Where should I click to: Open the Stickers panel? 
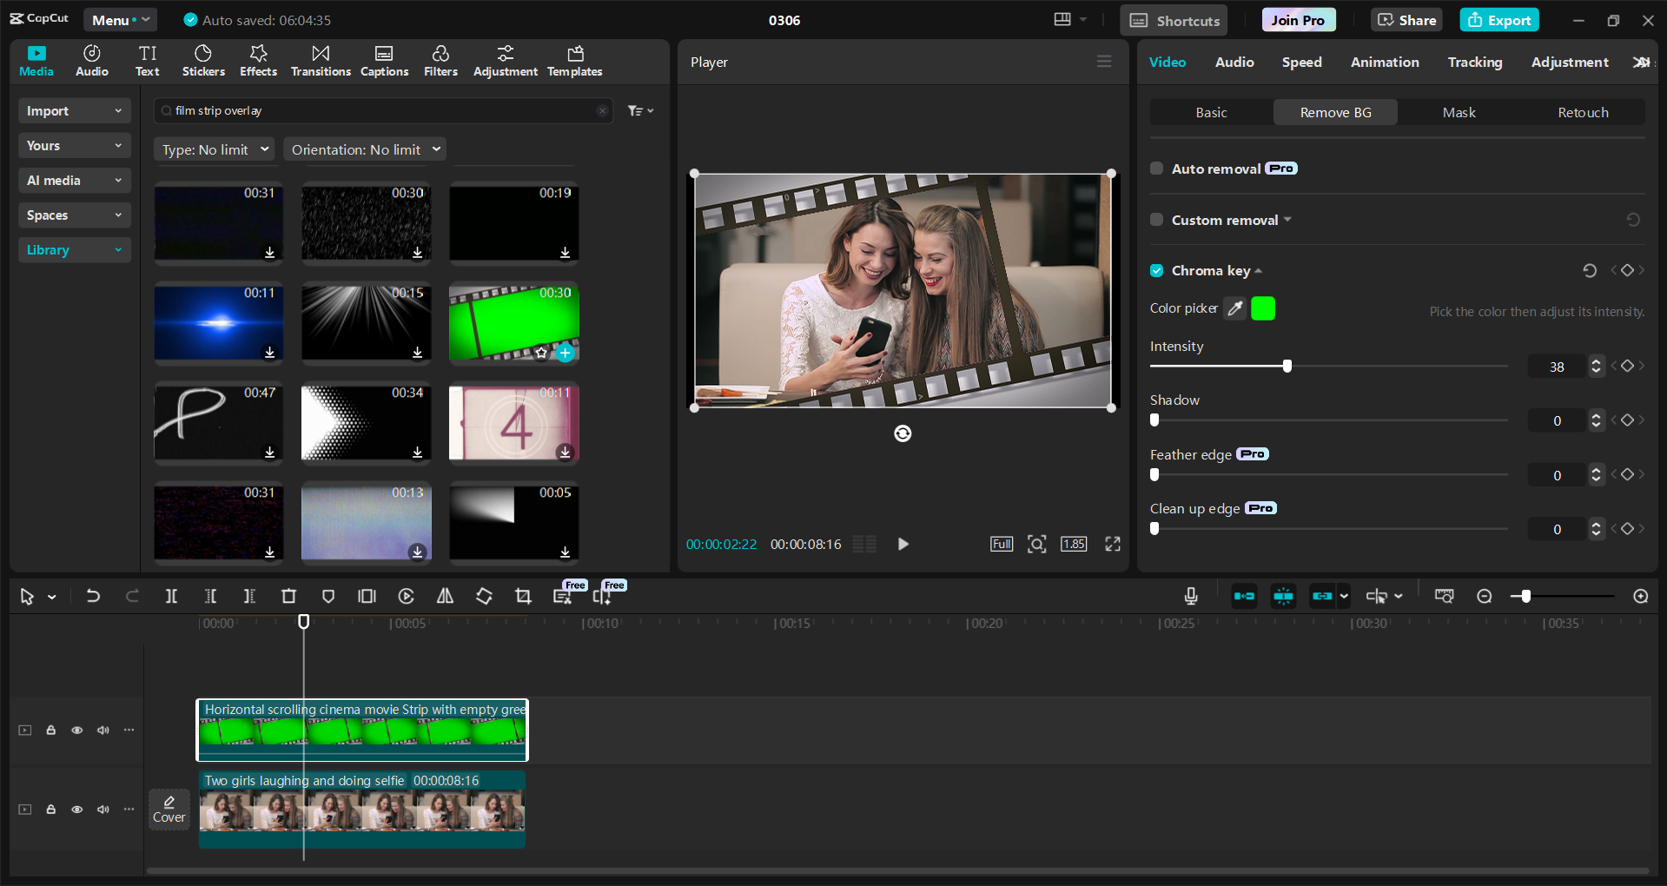[x=203, y=59]
